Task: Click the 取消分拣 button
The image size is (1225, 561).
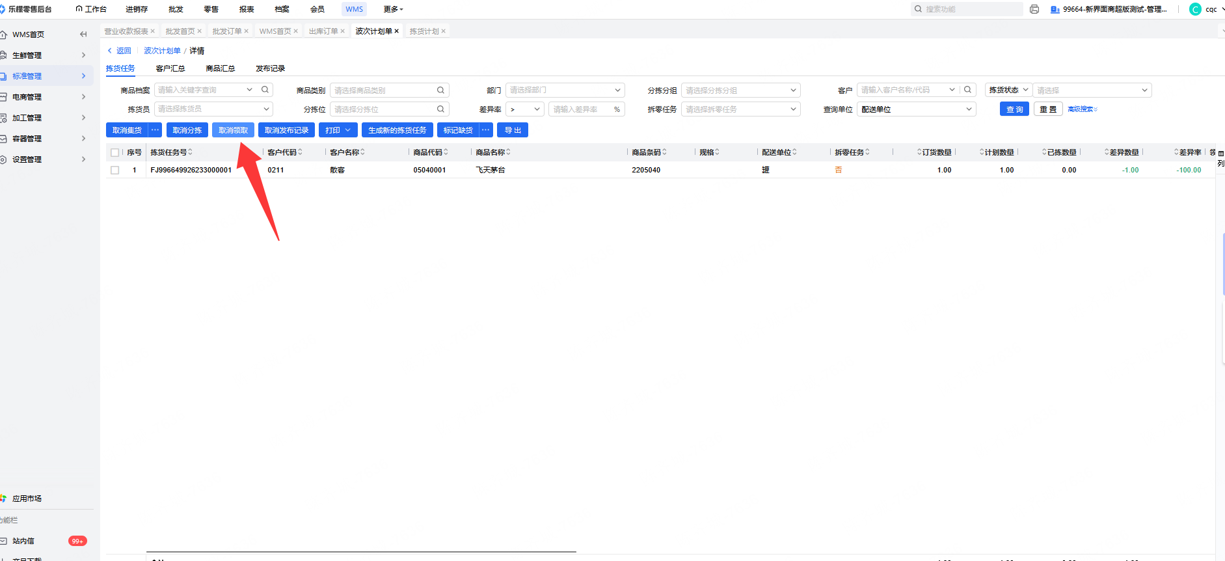Action: (x=187, y=130)
